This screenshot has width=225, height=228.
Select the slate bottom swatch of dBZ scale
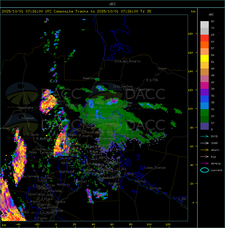coord(204,126)
